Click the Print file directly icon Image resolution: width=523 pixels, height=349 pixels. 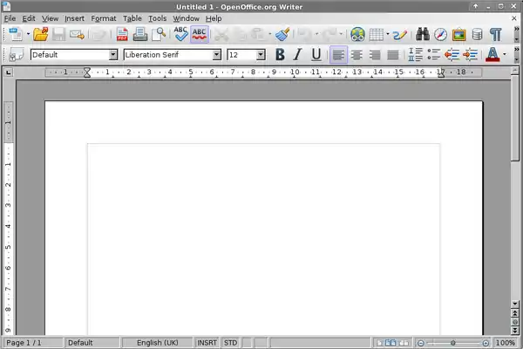pyautogui.click(x=139, y=35)
